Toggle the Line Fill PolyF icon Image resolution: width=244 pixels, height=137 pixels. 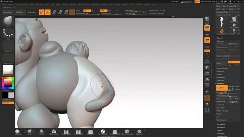[x=207, y=86]
